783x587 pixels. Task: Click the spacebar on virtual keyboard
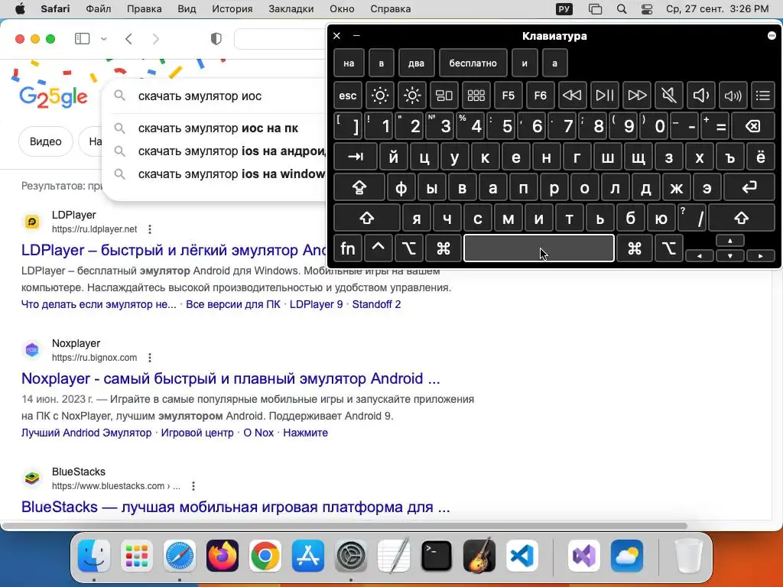(539, 248)
